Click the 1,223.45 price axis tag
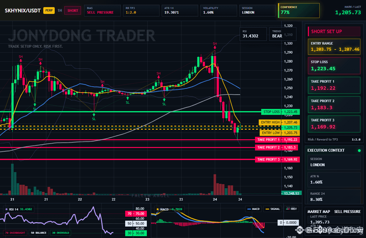Image resolution: width=366 pixels, height=238 pixels. [x=290, y=112]
